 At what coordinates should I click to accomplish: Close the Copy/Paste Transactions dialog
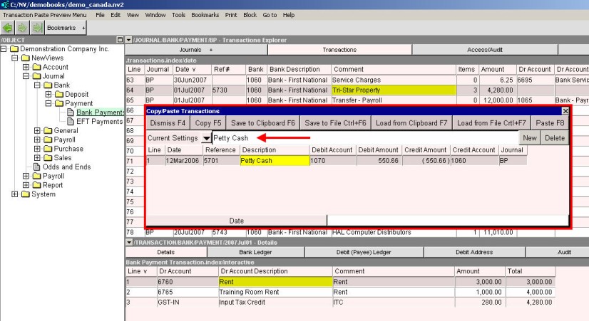click(565, 111)
